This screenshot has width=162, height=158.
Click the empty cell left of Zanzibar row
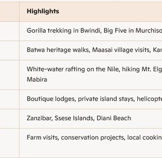click(x=10, y=119)
